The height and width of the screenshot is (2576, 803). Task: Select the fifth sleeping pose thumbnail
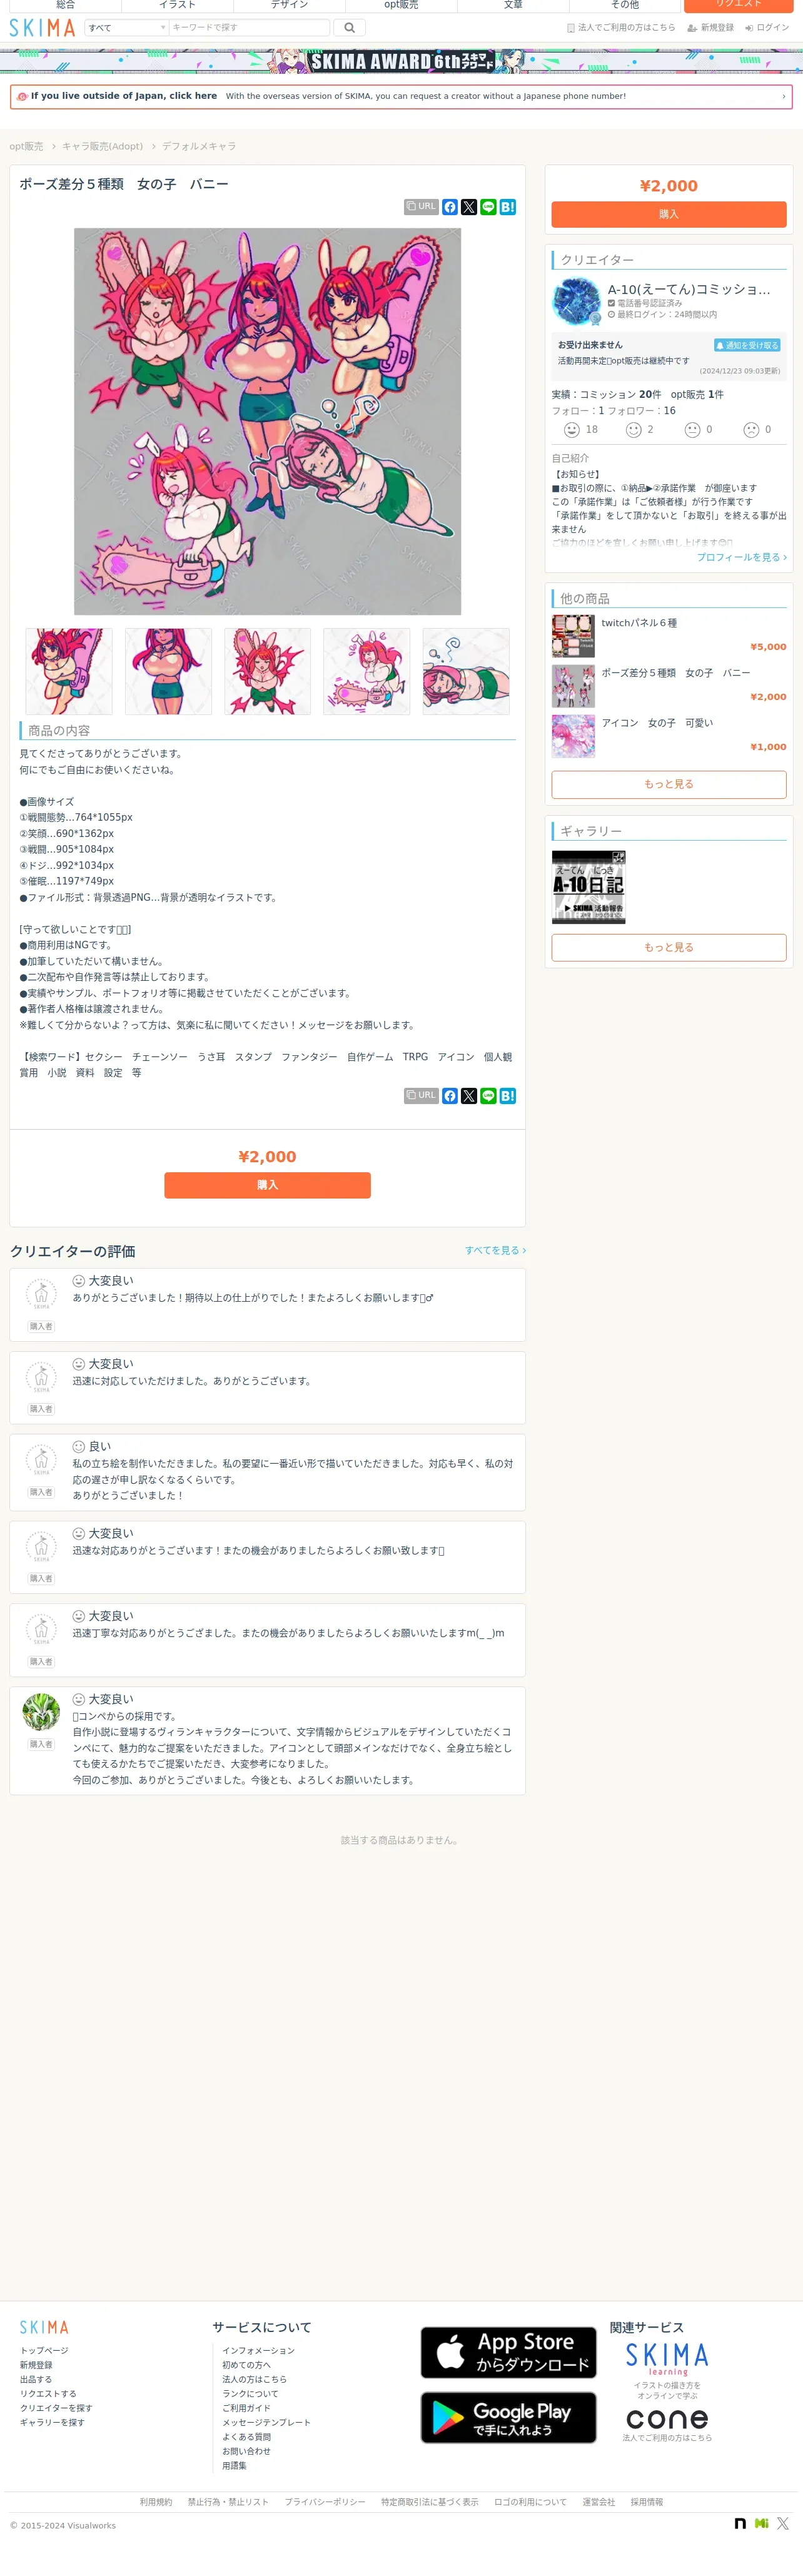466,671
